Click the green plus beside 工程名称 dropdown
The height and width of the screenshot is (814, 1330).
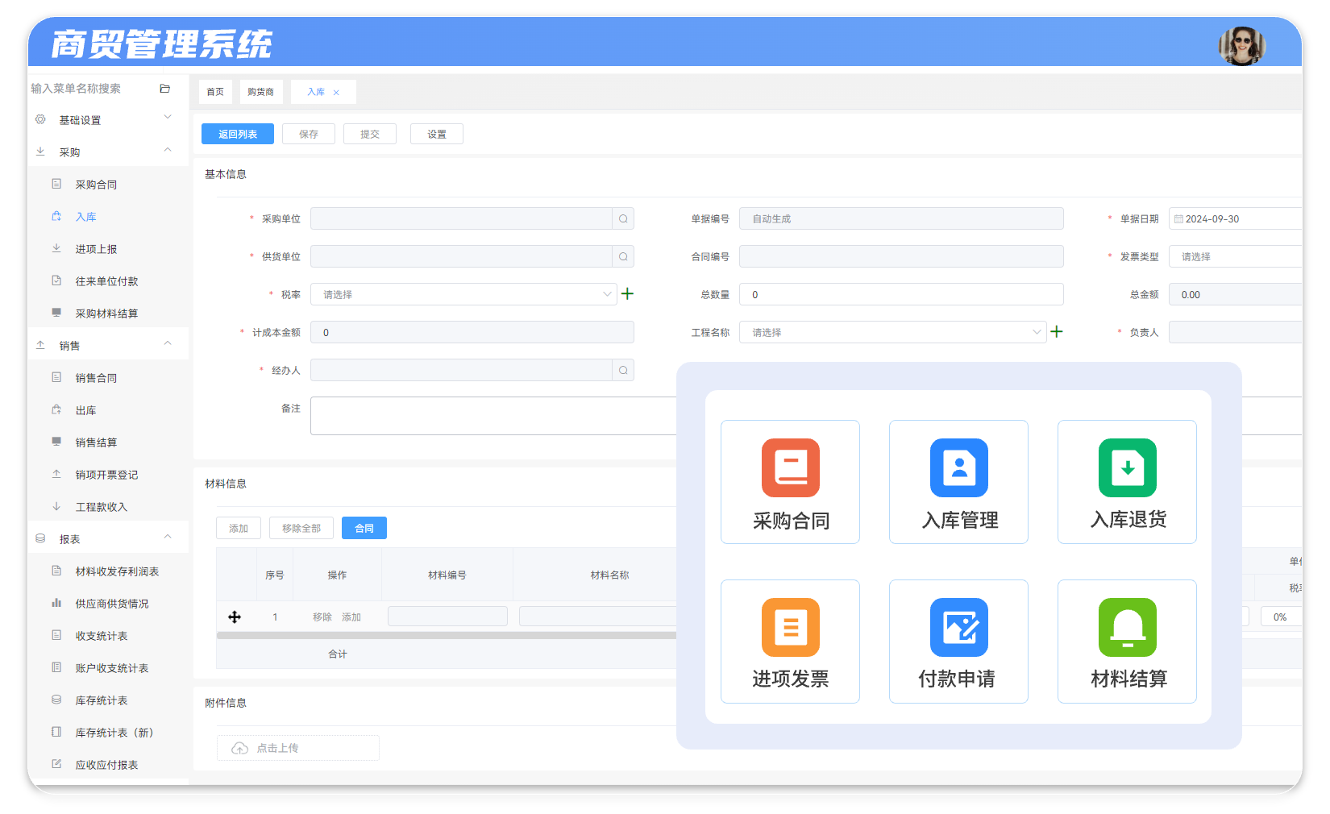pyautogui.click(x=1057, y=331)
